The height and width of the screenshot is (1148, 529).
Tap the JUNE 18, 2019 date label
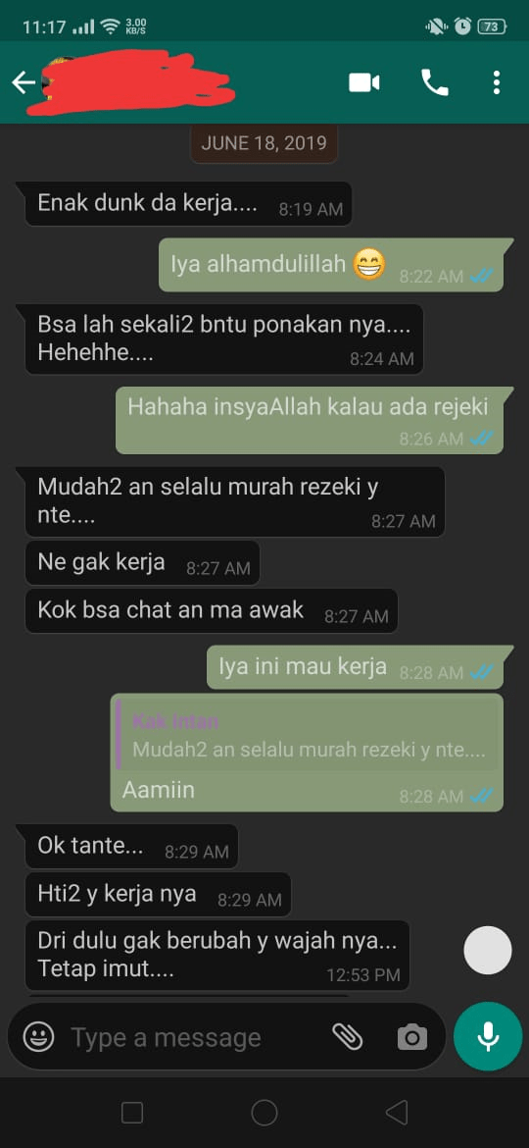coord(264,143)
